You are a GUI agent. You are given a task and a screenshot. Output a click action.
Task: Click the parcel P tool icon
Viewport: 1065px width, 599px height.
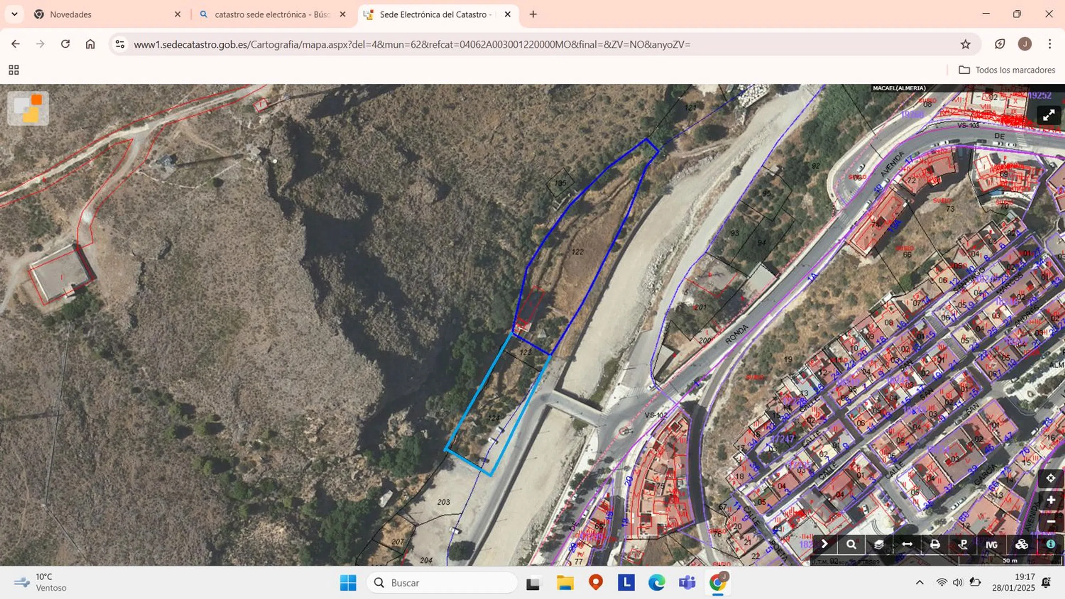coord(963,544)
